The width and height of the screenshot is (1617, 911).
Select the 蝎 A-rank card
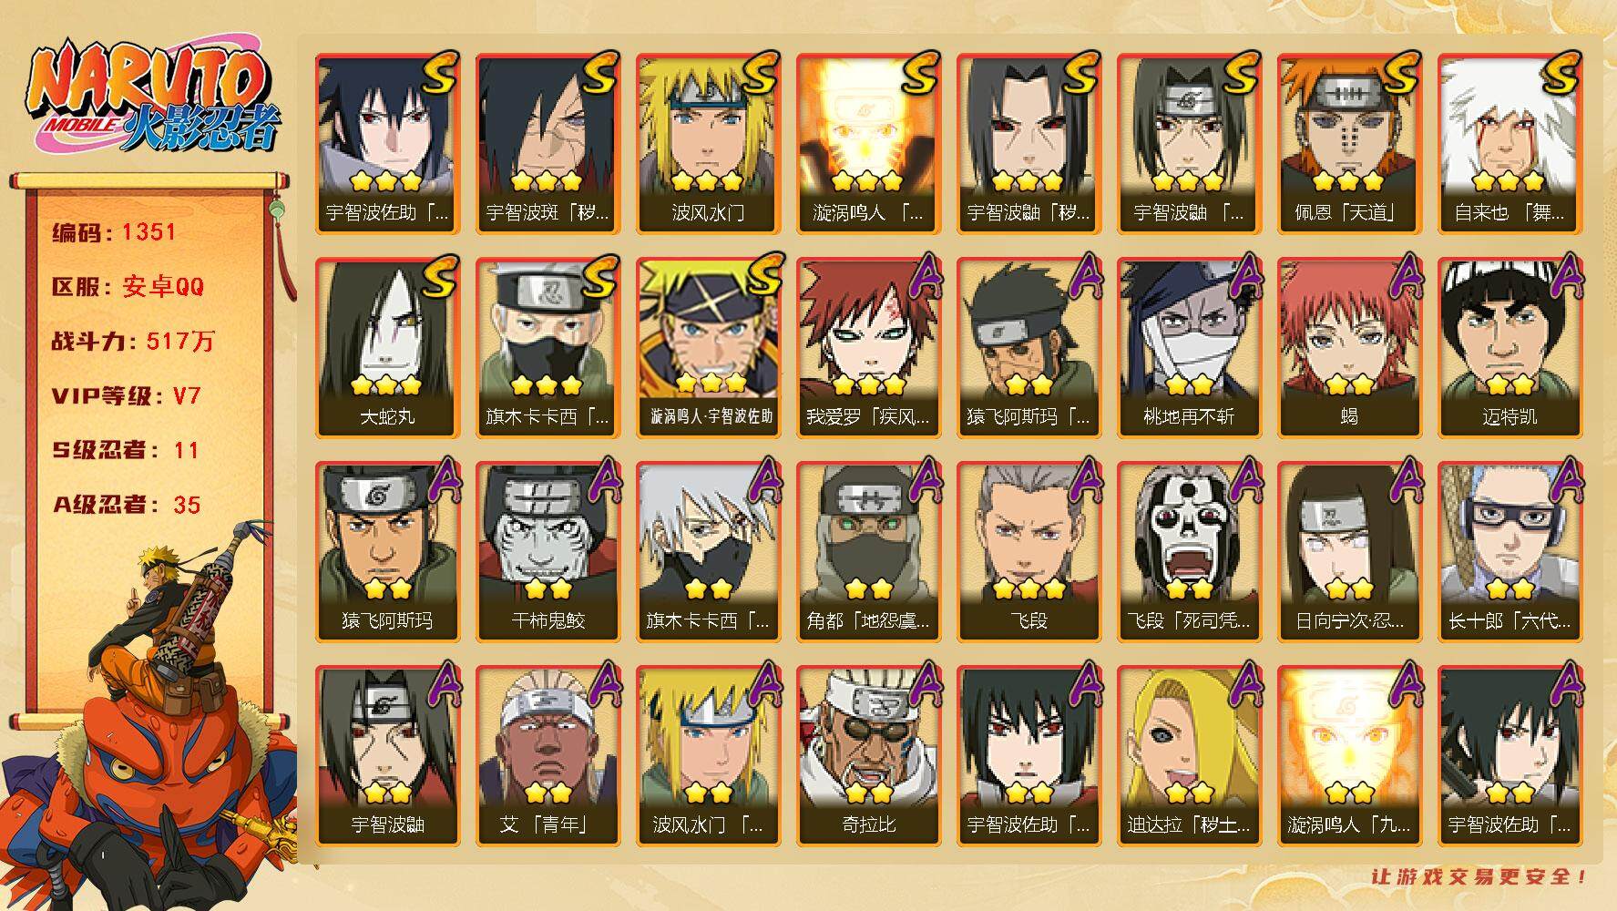pos(1349,347)
